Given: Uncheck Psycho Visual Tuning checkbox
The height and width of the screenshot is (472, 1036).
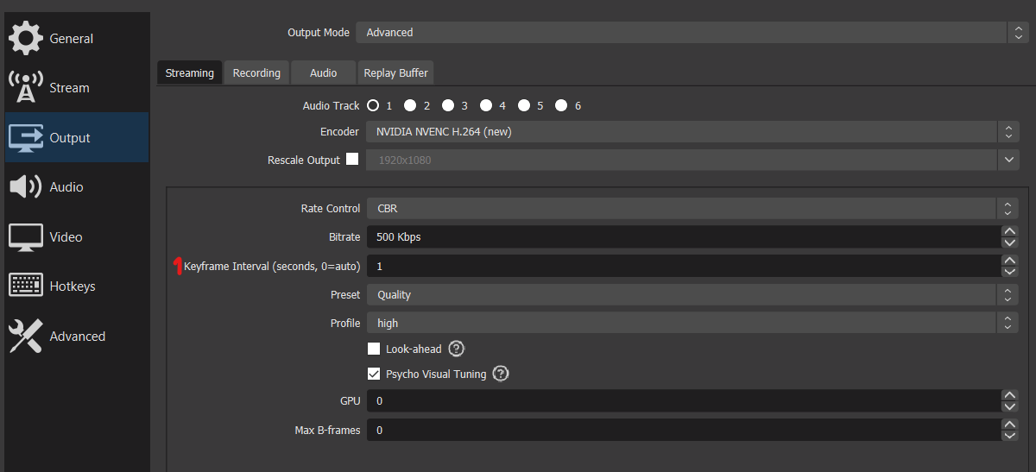Looking at the screenshot, I should point(374,374).
